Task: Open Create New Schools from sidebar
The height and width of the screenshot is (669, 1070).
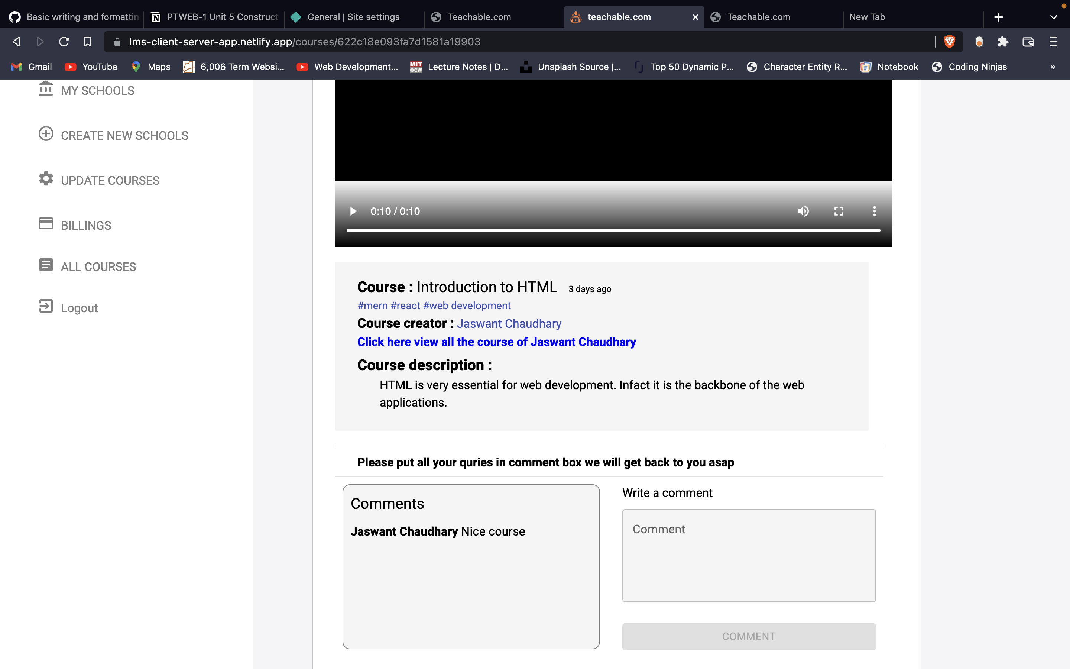Action: (46, 135)
